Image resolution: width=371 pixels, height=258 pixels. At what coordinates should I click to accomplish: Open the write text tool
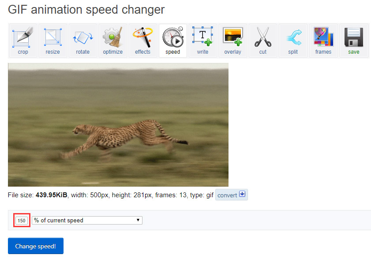202,41
